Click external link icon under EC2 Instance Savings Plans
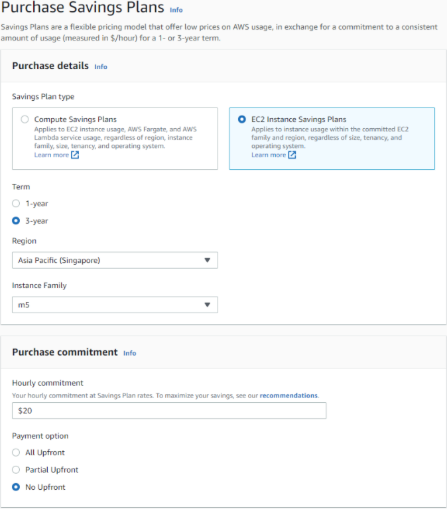The height and width of the screenshot is (509, 447). coord(292,155)
